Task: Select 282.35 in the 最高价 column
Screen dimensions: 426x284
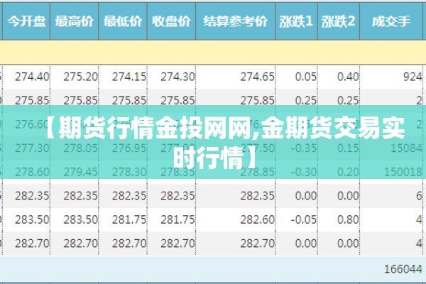Action: [x=80, y=196]
